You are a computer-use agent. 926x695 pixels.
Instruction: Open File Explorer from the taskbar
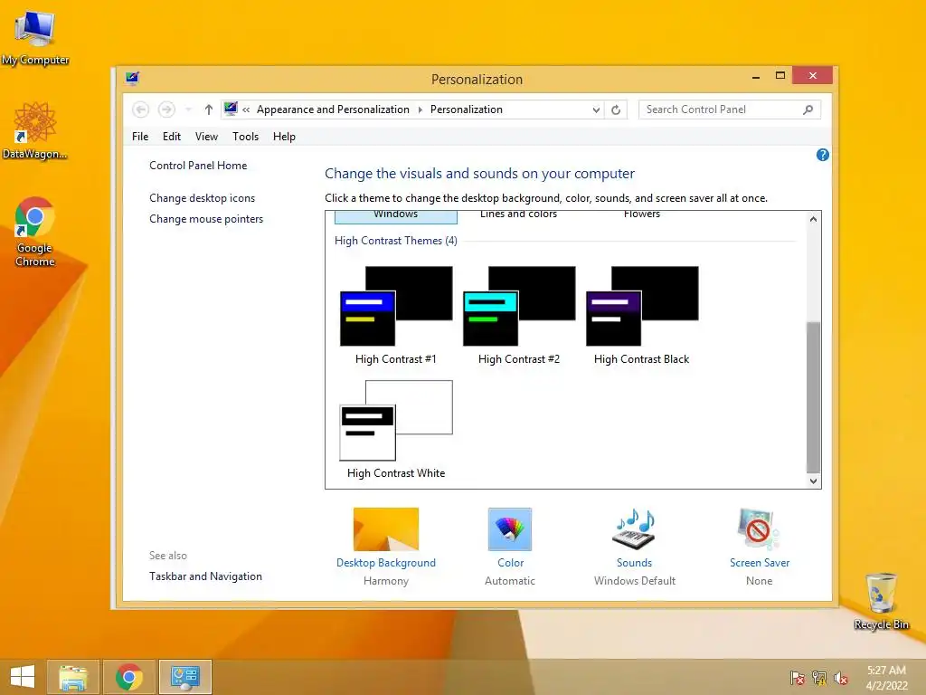coord(73,677)
